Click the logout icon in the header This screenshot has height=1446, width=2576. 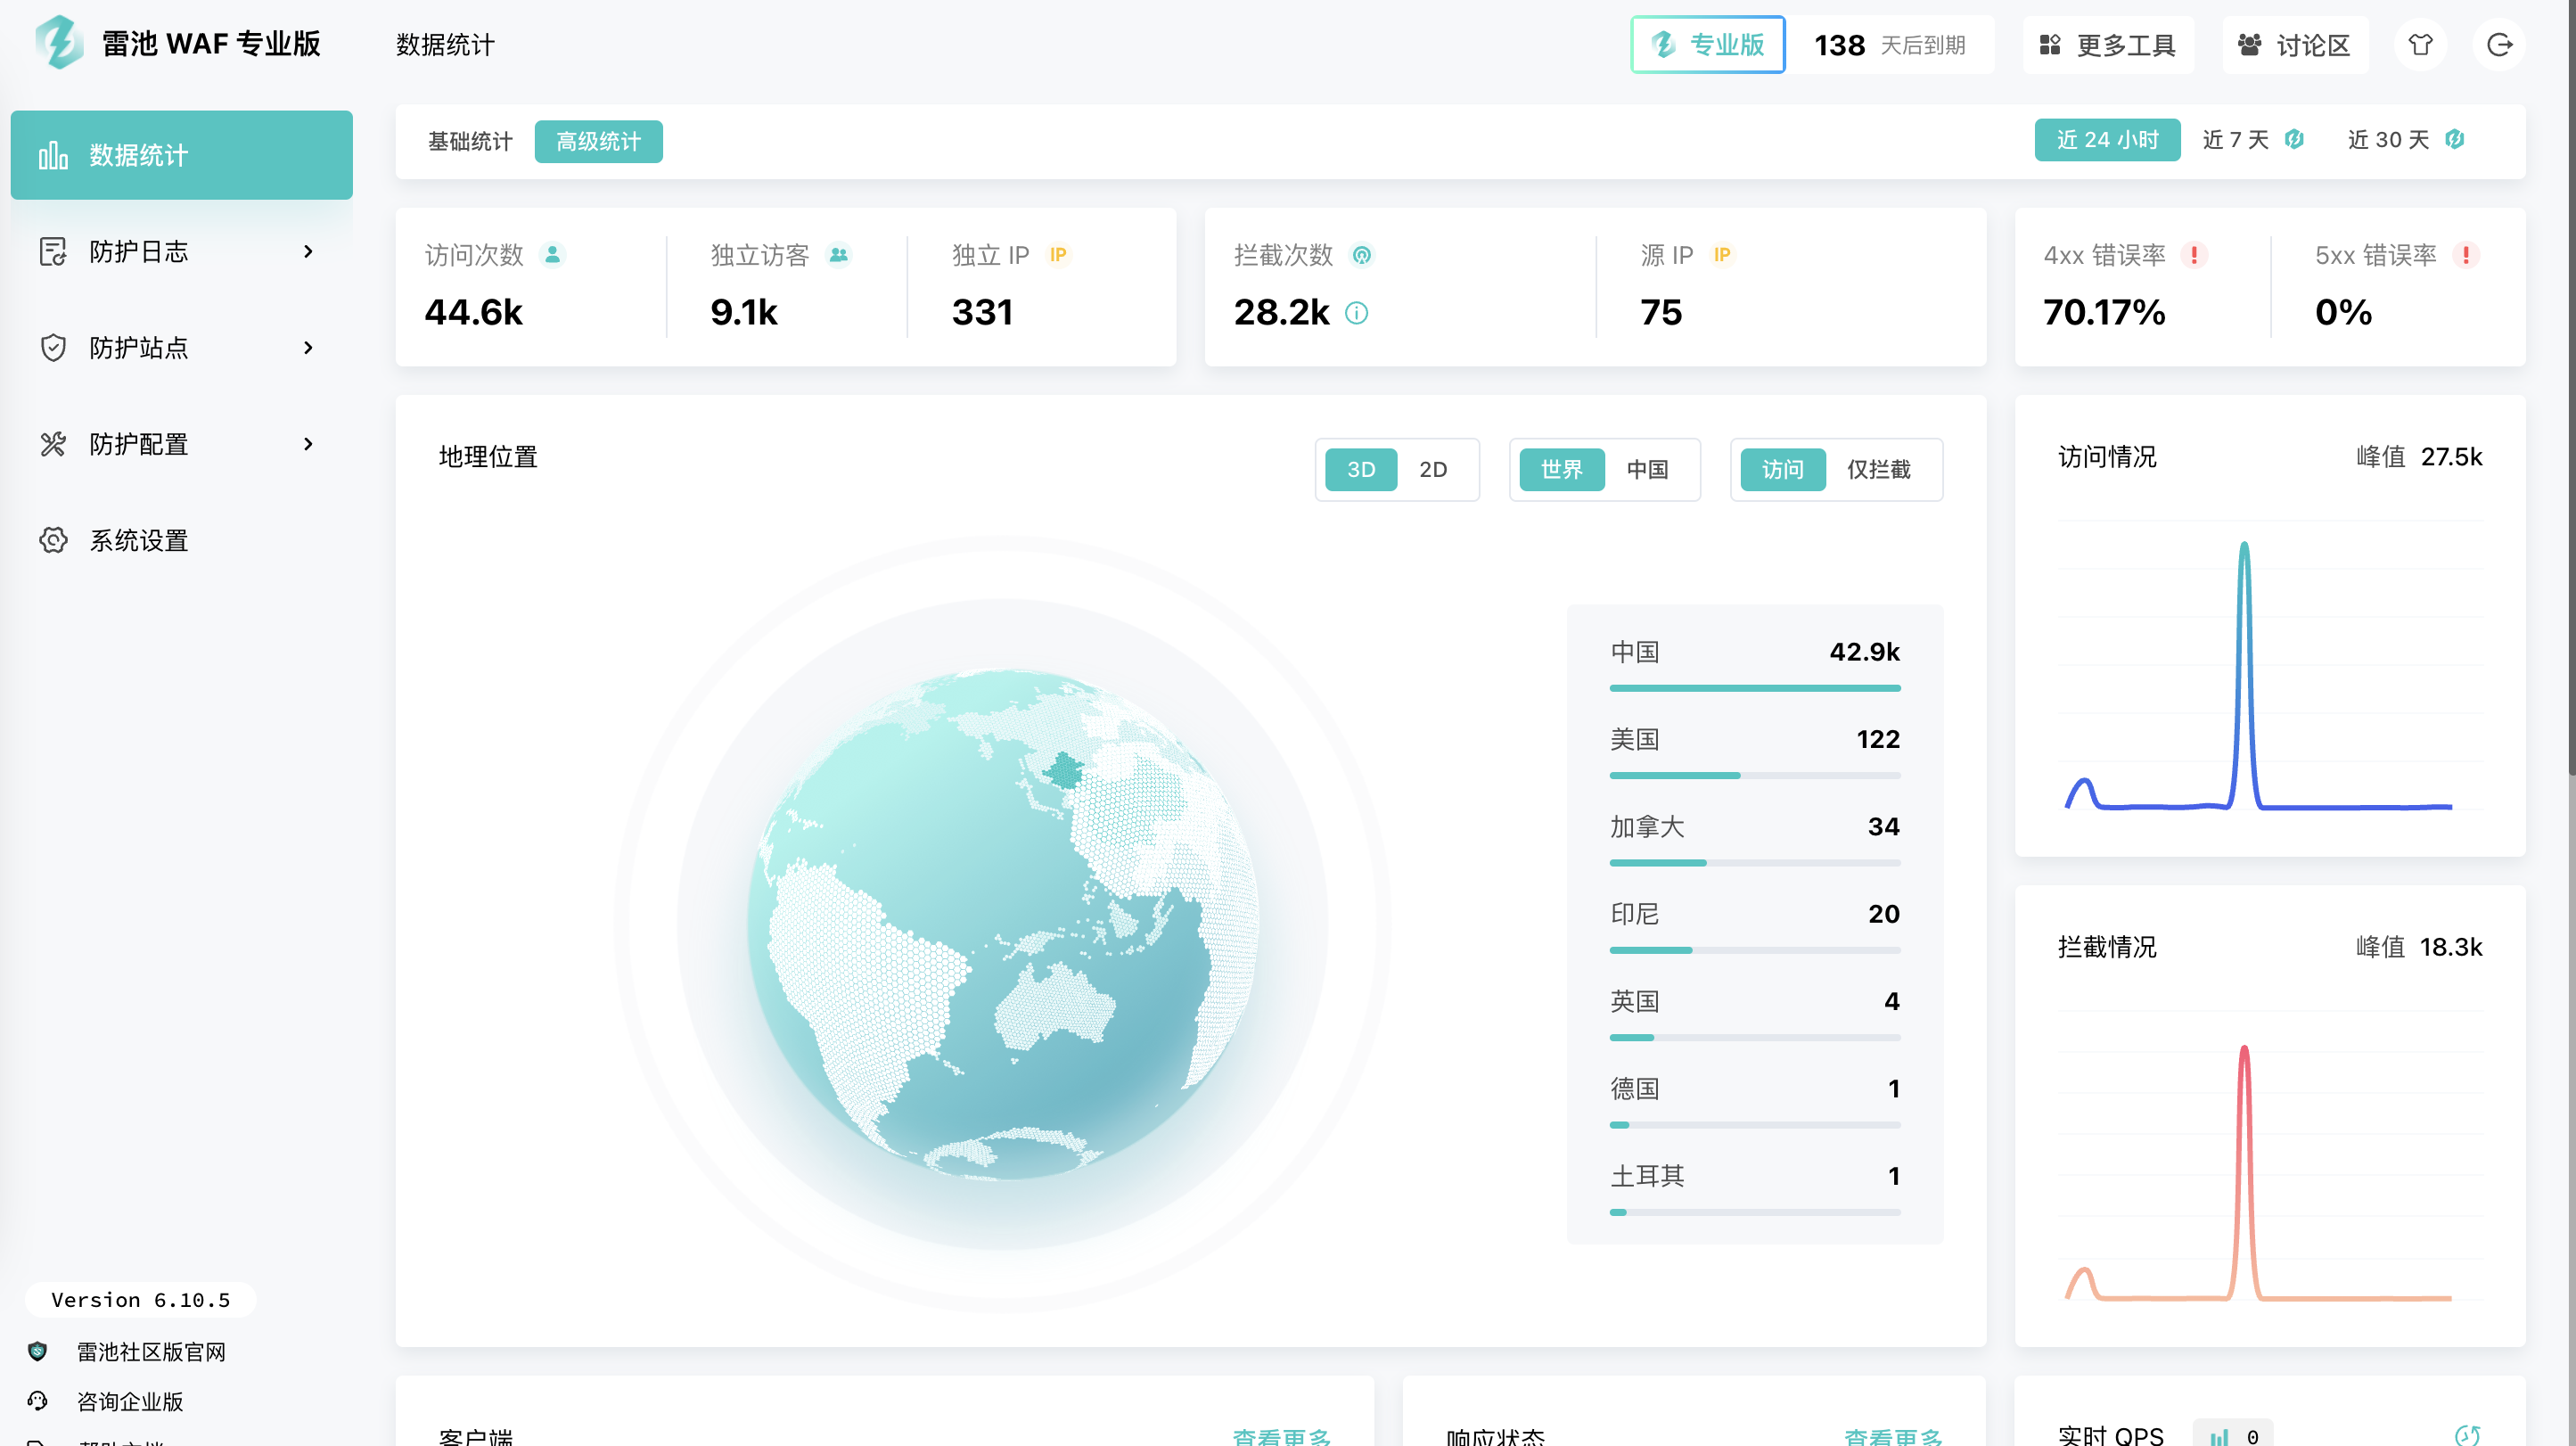[2499, 45]
